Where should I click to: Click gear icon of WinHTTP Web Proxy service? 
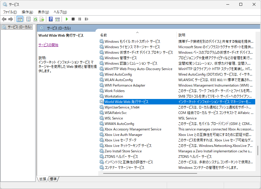tap(101, 69)
